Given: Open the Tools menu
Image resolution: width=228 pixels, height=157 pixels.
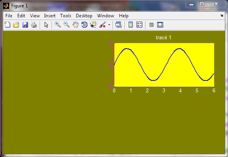Looking at the screenshot, I should 65,16.
